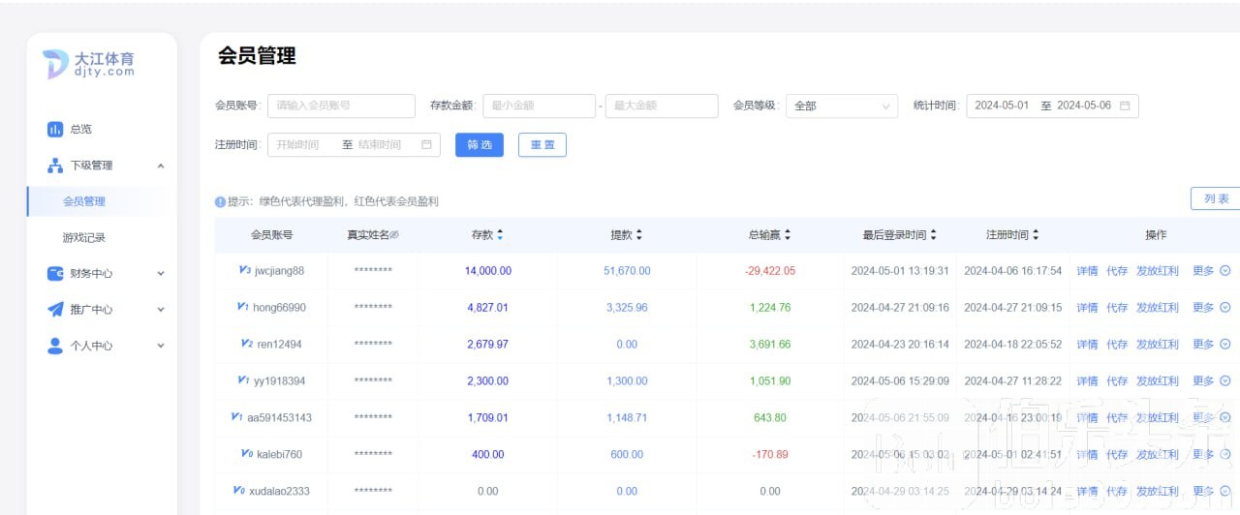Click calendar icon in 注册时间 field
Image resolution: width=1240 pixels, height=515 pixels.
(x=426, y=144)
